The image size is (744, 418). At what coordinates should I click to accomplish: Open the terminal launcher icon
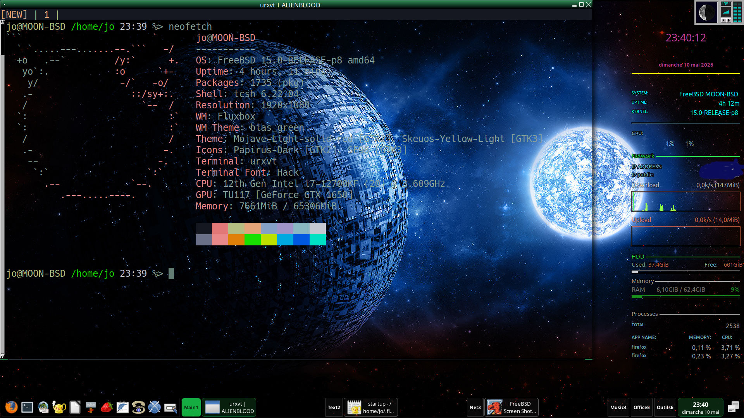(27, 407)
